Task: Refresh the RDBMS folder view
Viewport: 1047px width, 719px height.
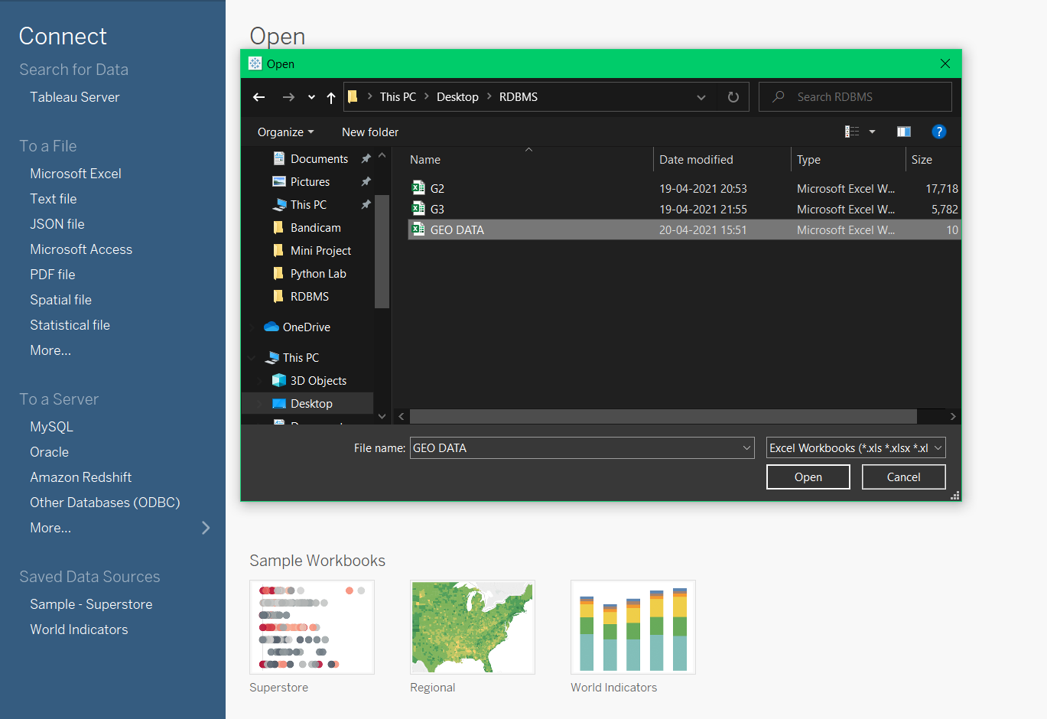Action: (733, 96)
